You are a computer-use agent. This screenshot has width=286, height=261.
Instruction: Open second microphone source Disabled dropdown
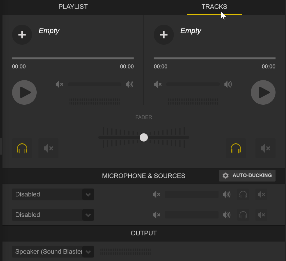[x=53, y=215]
